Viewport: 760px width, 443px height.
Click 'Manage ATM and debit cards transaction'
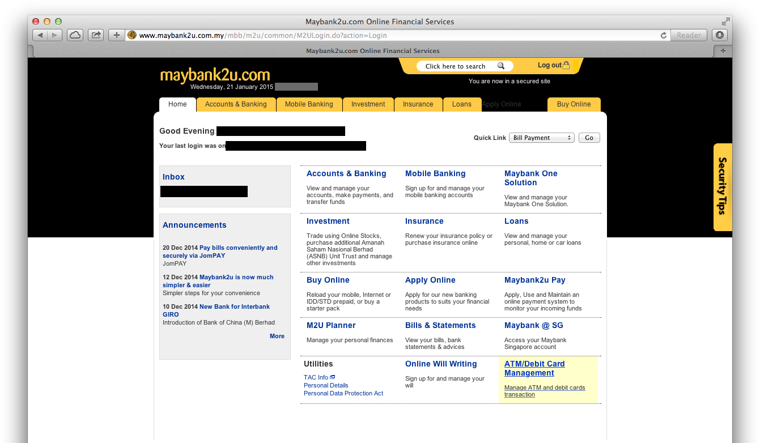[545, 391]
